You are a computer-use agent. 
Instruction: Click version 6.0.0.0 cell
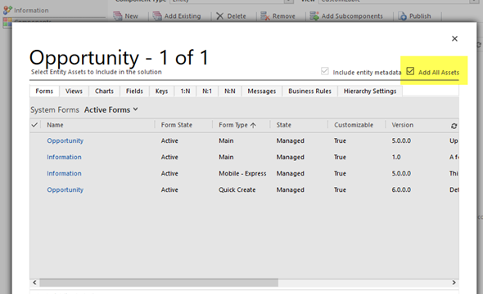click(x=401, y=189)
